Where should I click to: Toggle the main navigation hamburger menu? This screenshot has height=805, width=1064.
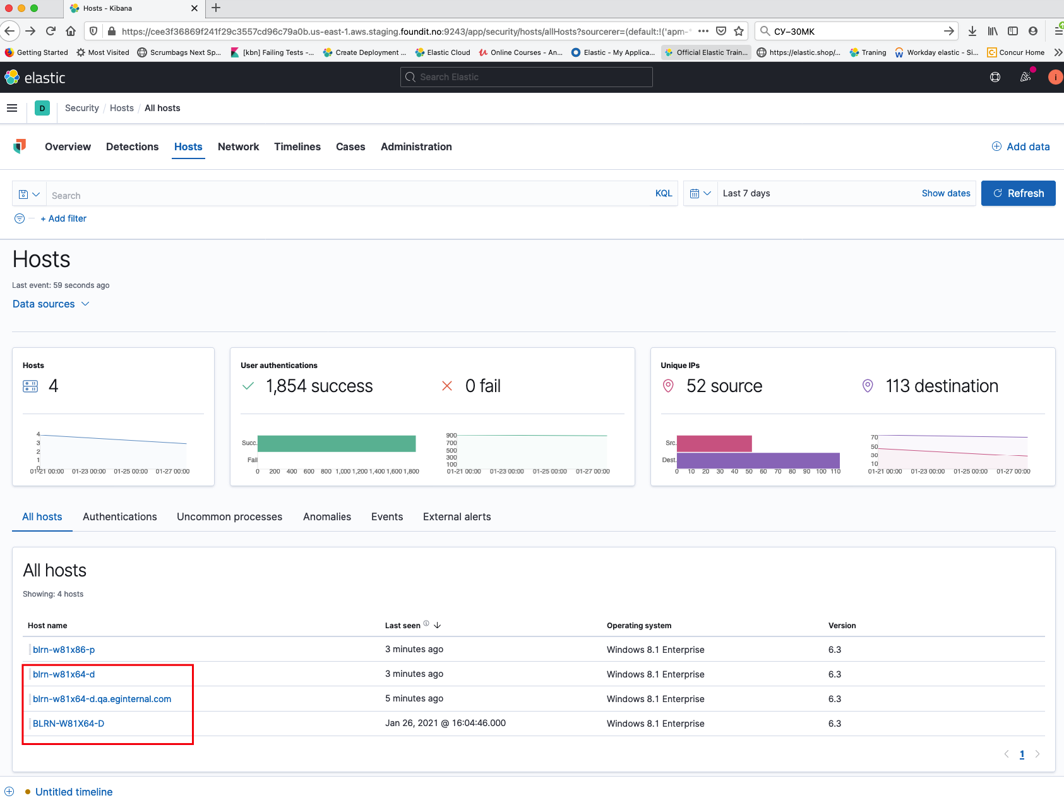[12, 108]
